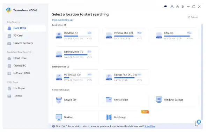Viewport: 206px width, 132px height.
Task: Open the account profile icon
Action: 172,7
